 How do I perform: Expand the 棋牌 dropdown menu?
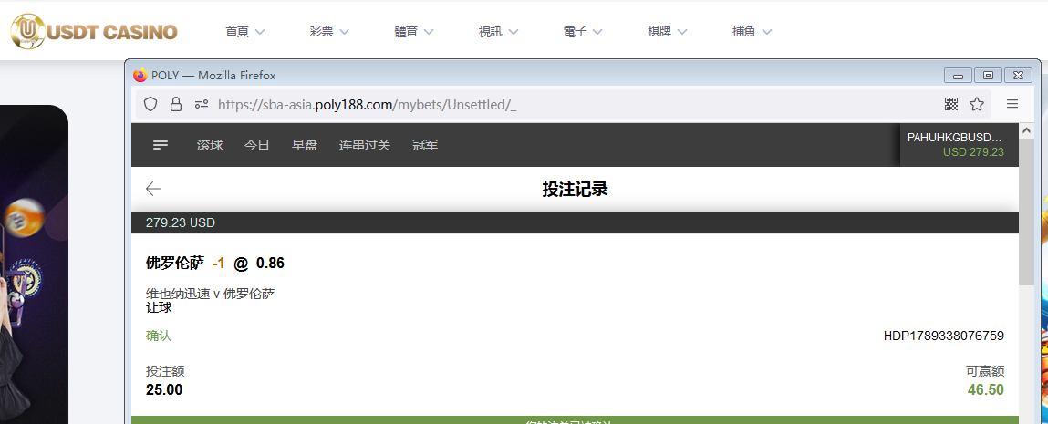667,31
